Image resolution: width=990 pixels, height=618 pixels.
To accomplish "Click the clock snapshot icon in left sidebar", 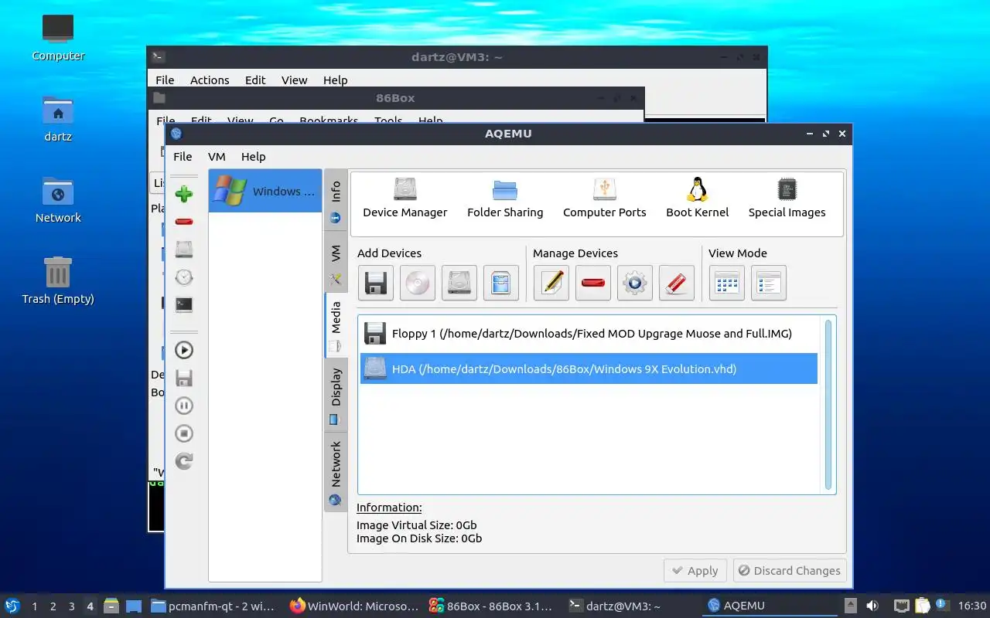I will [x=184, y=277].
